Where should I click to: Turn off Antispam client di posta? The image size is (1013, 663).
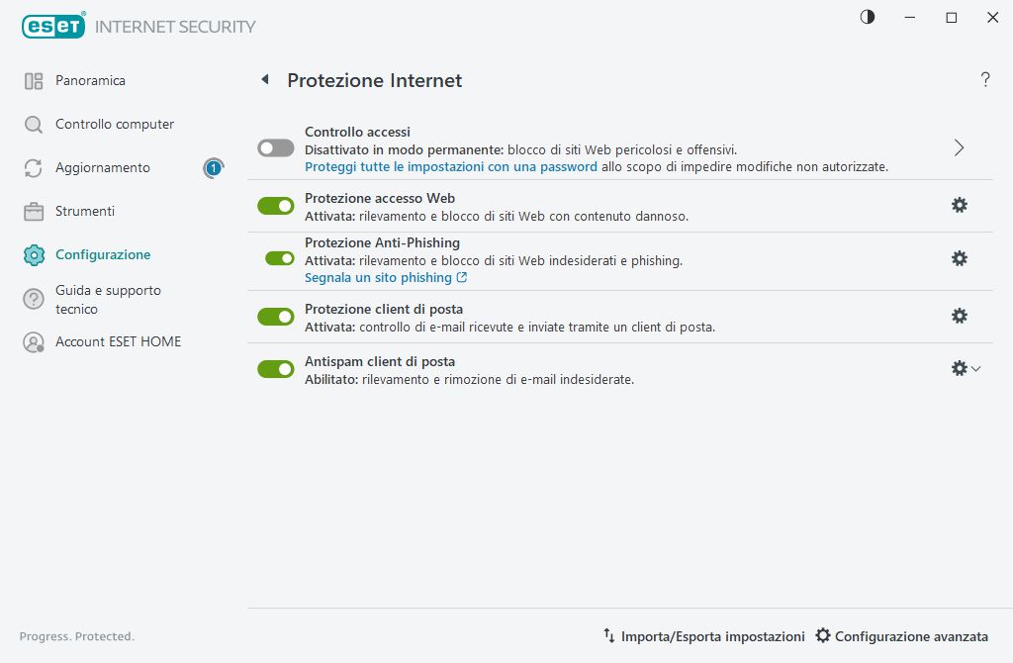coord(275,368)
